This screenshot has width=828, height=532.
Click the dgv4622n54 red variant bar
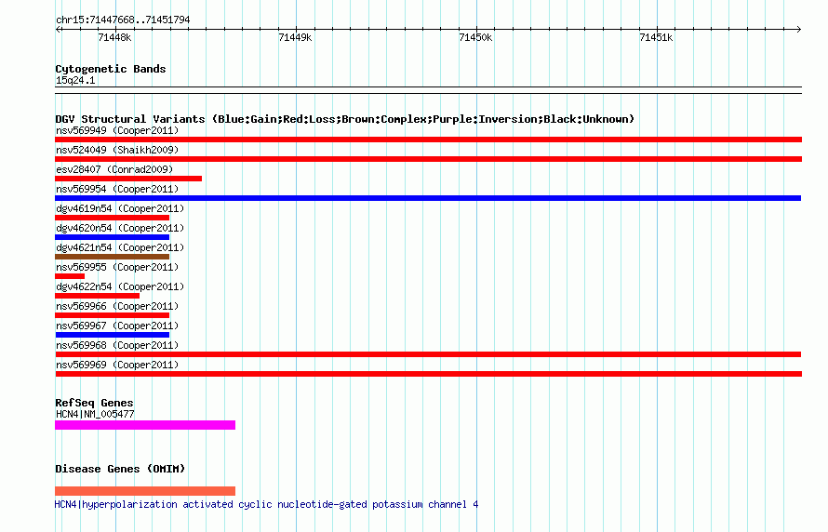point(97,296)
